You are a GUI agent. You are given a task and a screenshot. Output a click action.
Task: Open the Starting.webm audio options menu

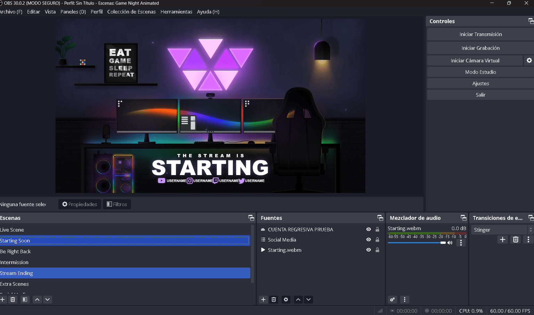[x=461, y=243]
